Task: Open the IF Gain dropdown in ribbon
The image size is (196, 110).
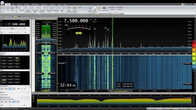Action: click(28, 9)
